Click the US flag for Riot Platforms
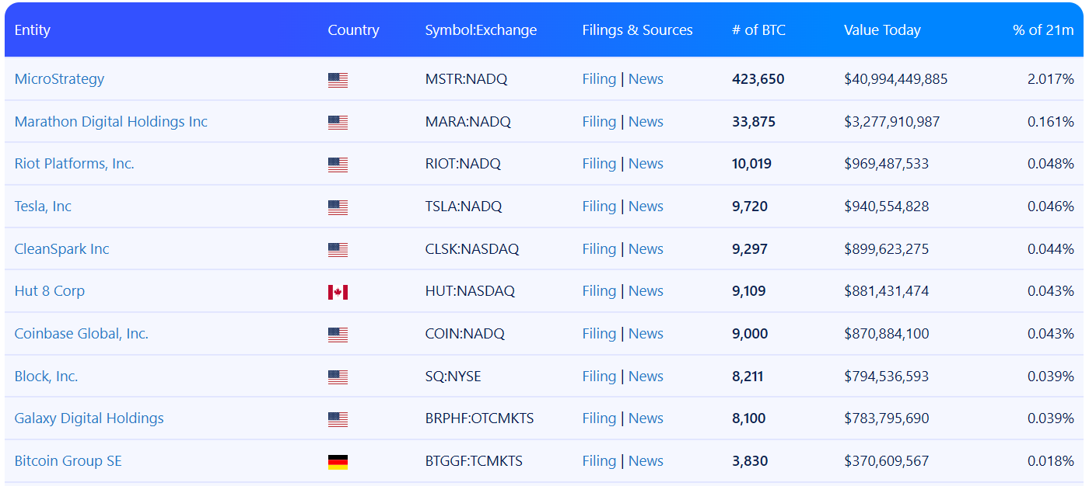The image size is (1089, 486). 338,165
